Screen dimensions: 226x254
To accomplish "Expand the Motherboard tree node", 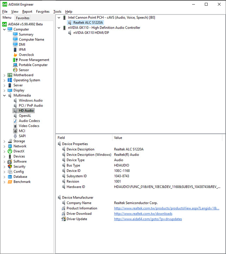I will coord(4,75).
